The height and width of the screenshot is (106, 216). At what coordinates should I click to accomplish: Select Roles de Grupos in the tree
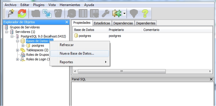38,55
